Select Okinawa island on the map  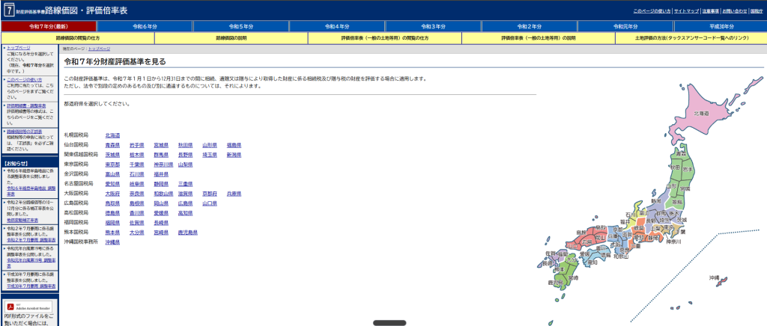(x=721, y=280)
